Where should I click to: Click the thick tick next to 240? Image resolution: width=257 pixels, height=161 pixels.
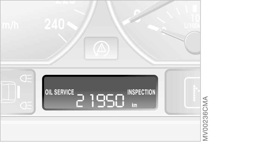click(72, 26)
